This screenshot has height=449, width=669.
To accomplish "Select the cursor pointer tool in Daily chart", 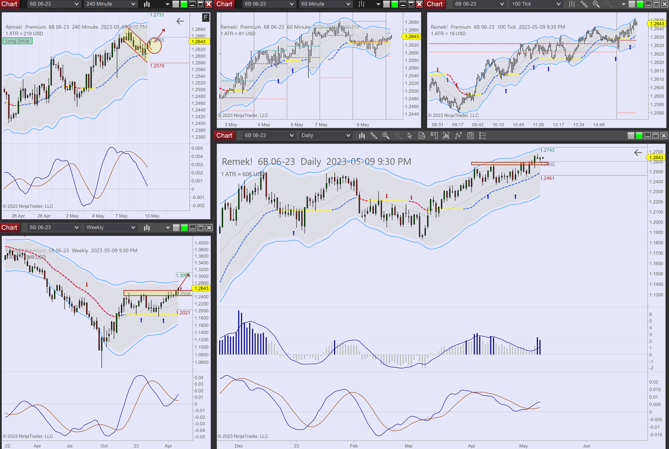I will click(x=410, y=136).
